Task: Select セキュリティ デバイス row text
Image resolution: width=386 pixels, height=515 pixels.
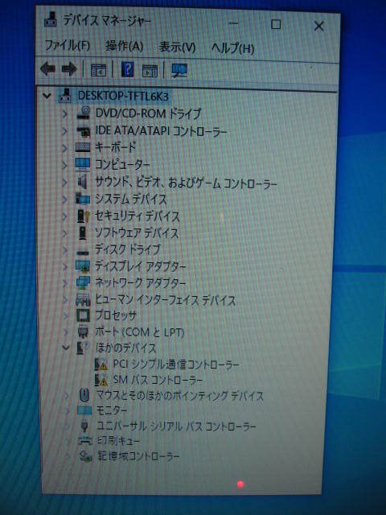Action: point(138,216)
